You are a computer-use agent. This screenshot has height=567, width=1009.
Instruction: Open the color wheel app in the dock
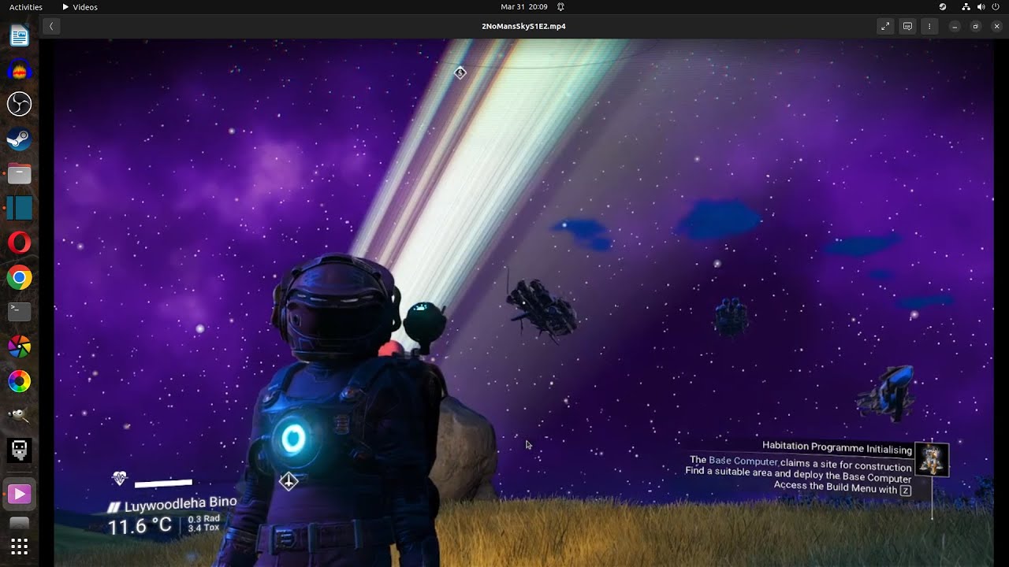click(20, 382)
